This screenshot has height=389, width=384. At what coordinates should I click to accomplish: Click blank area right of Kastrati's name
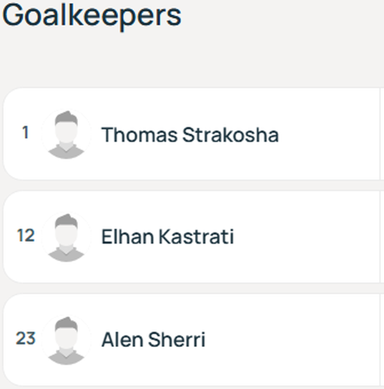(x=307, y=237)
